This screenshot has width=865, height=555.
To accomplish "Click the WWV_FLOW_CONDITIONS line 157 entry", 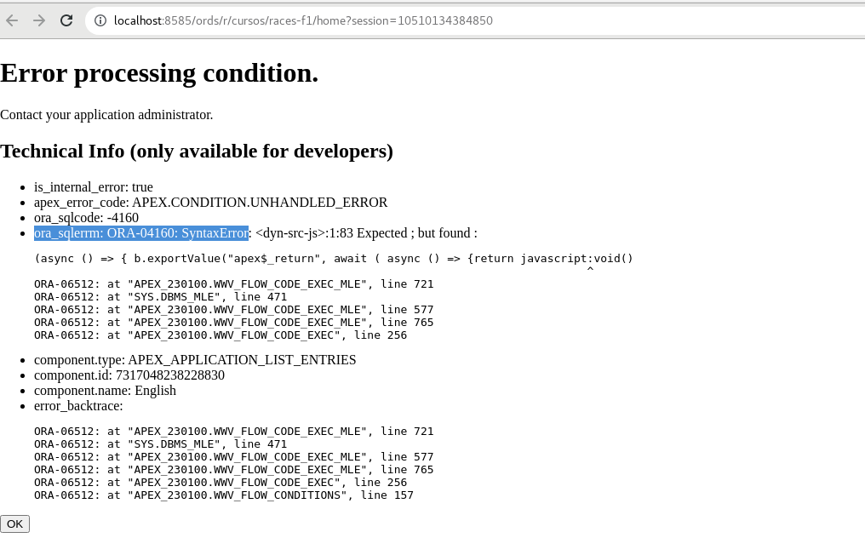I will (223, 495).
